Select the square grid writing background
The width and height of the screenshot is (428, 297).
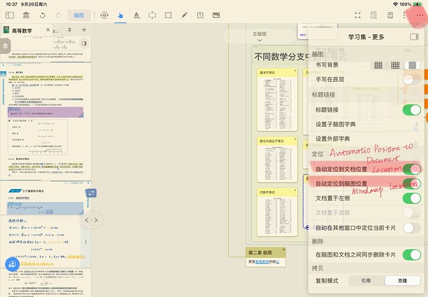(395, 65)
